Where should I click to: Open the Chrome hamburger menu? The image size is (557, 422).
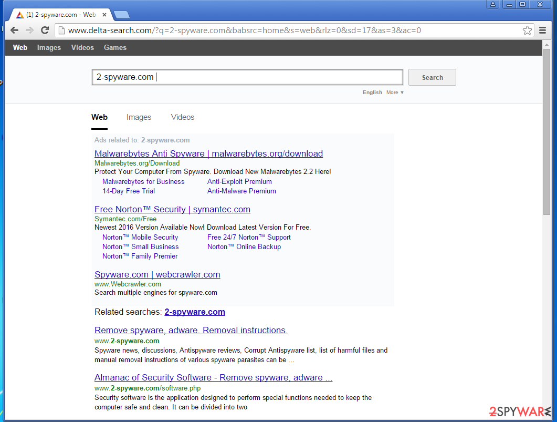542,30
